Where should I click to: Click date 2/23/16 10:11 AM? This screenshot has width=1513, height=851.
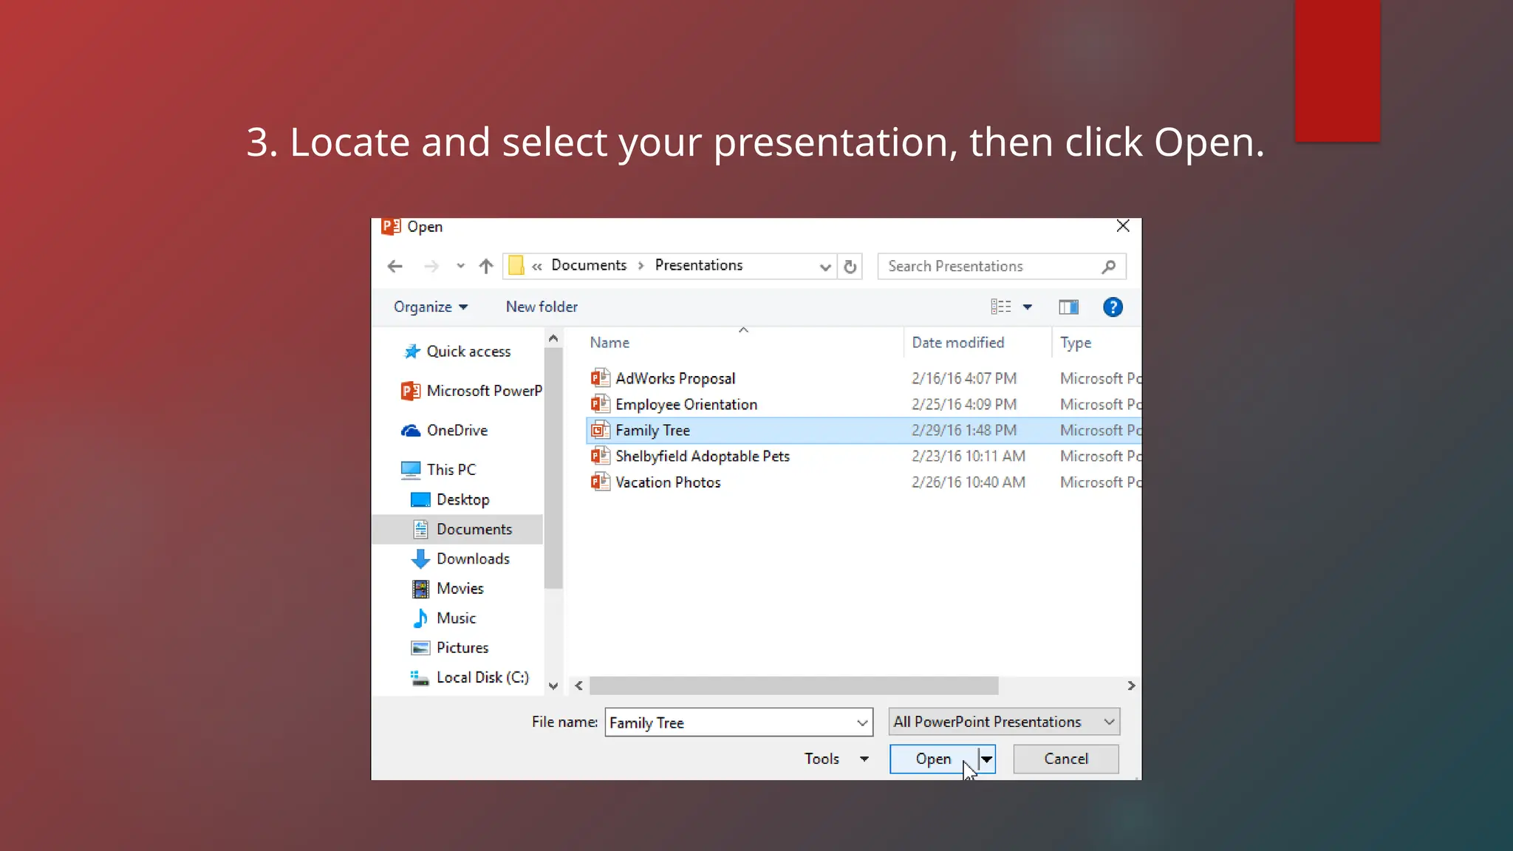point(968,457)
